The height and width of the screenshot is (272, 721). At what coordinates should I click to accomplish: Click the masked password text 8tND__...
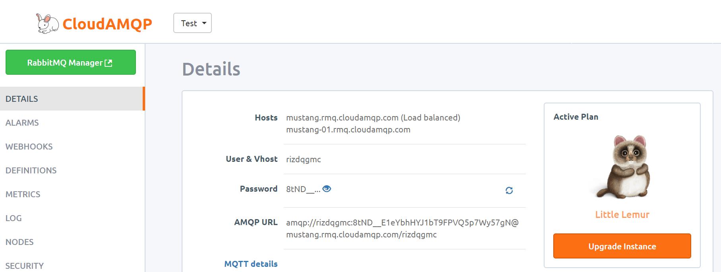(303, 189)
